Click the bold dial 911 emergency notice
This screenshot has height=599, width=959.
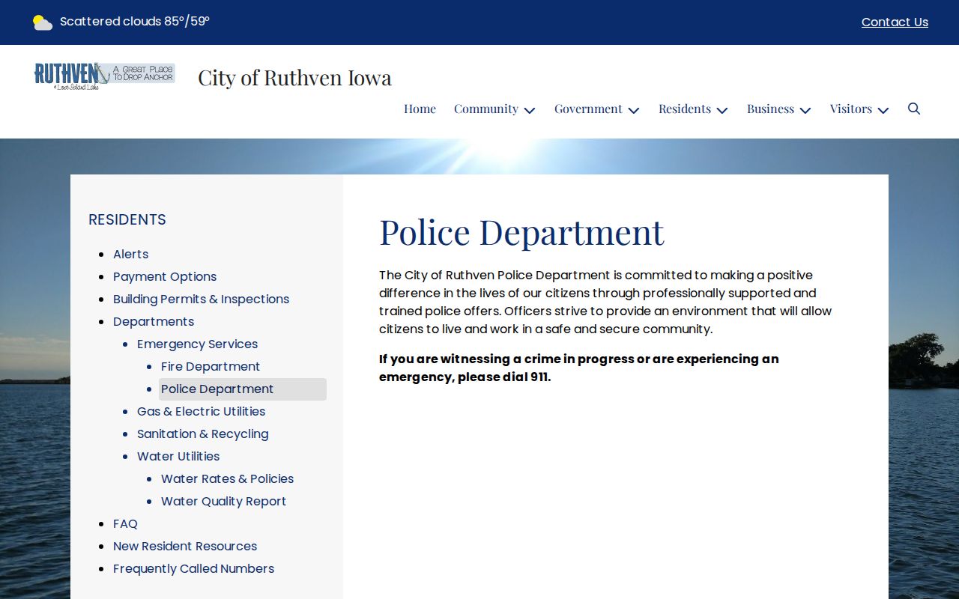pos(578,368)
